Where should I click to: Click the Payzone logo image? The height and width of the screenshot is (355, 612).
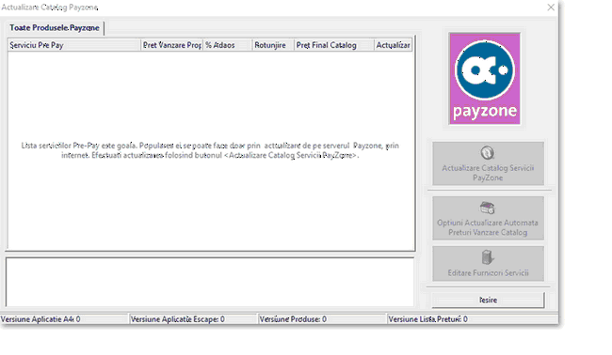pyautogui.click(x=484, y=79)
